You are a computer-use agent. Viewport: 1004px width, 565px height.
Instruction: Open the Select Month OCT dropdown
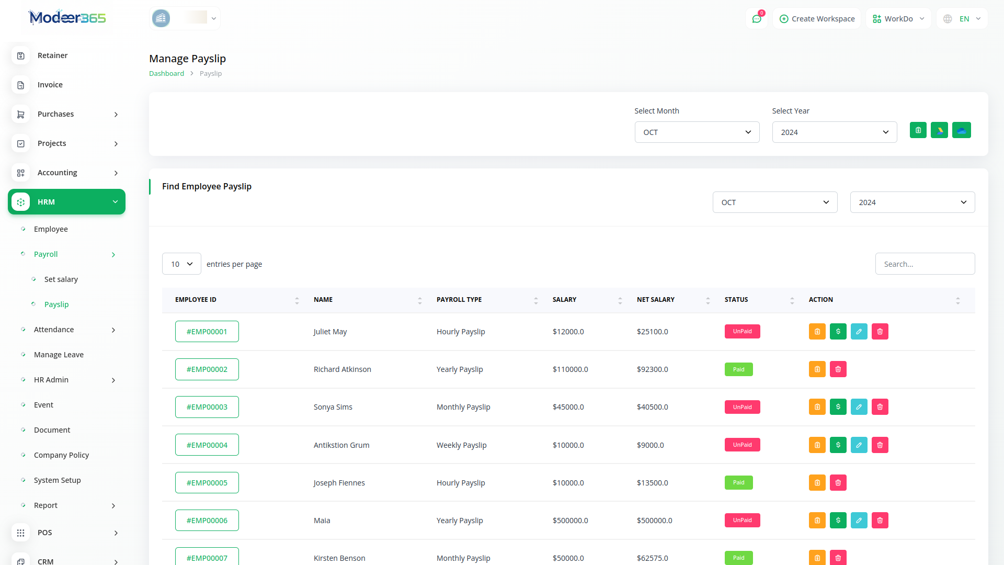(x=697, y=132)
